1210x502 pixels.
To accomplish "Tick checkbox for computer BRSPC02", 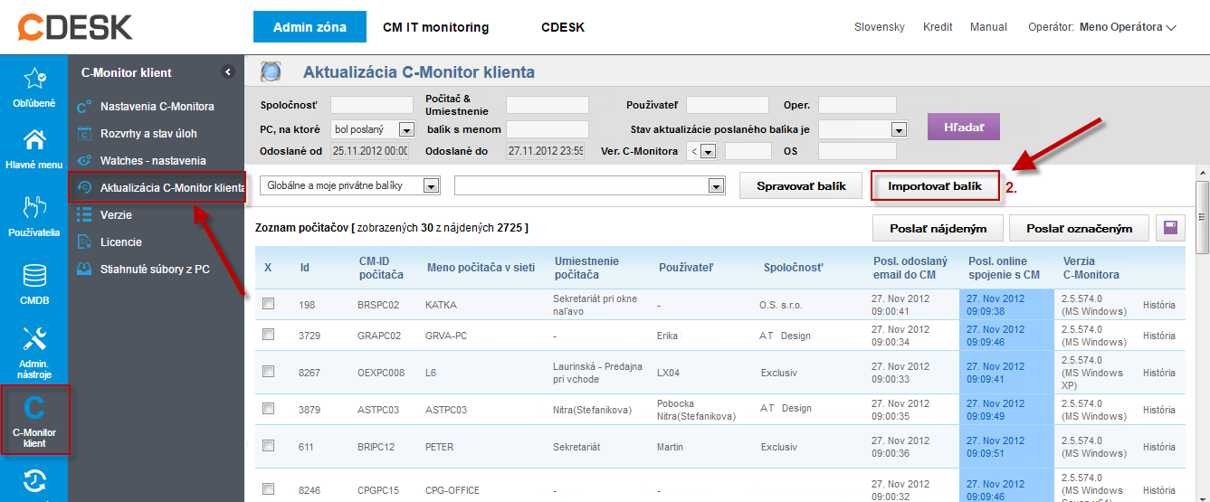I will click(x=268, y=305).
